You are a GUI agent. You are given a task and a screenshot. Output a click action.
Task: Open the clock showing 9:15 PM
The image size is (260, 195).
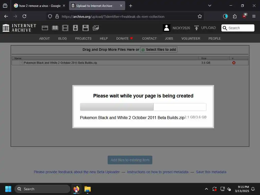242,189
